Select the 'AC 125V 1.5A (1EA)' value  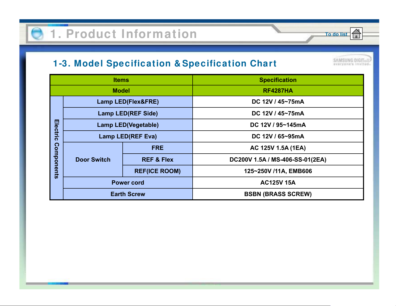[x=278, y=148]
